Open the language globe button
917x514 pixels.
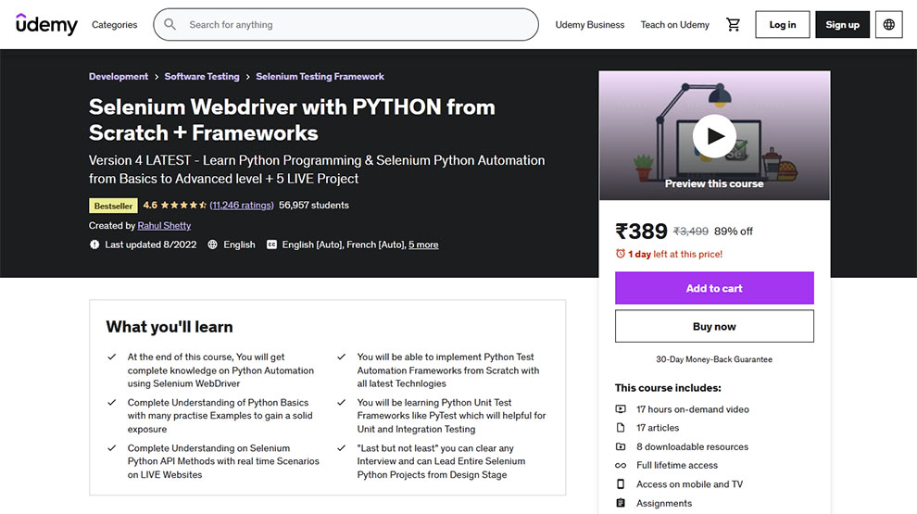click(x=888, y=25)
